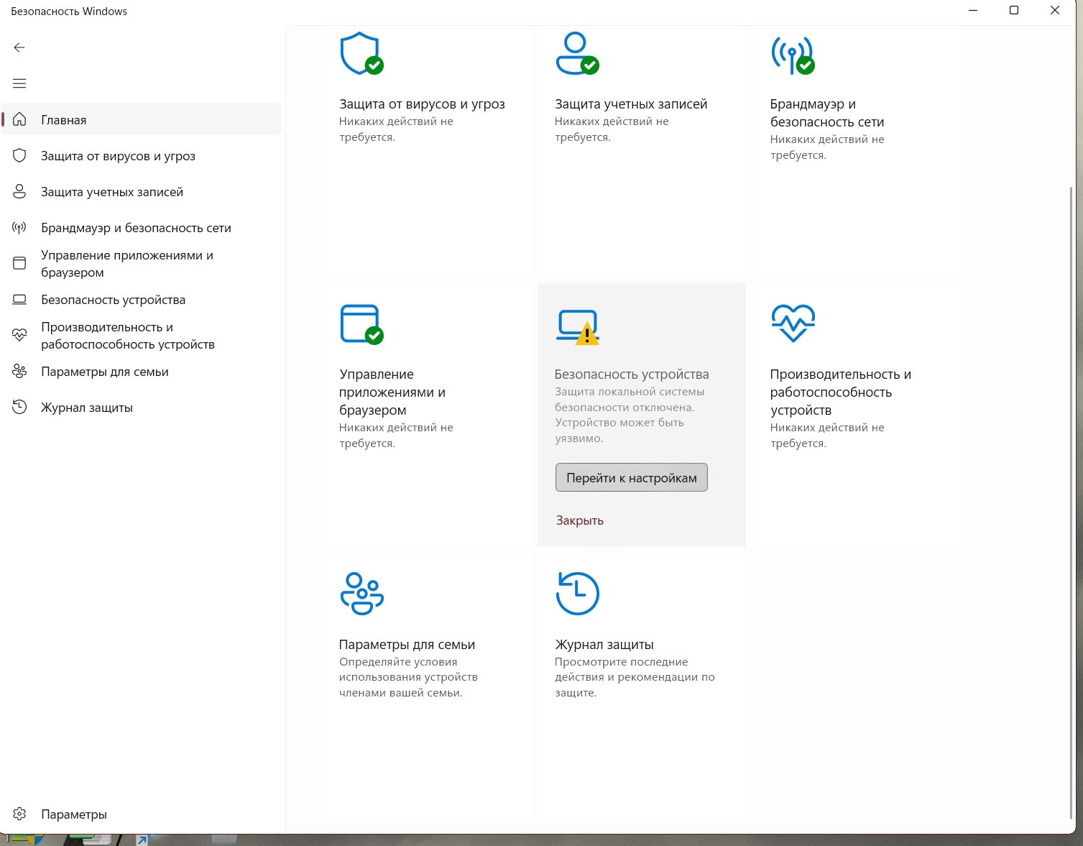Image resolution: width=1083 pixels, height=846 pixels.
Task: Click the Параметры для семьи tile title
Action: pos(407,645)
